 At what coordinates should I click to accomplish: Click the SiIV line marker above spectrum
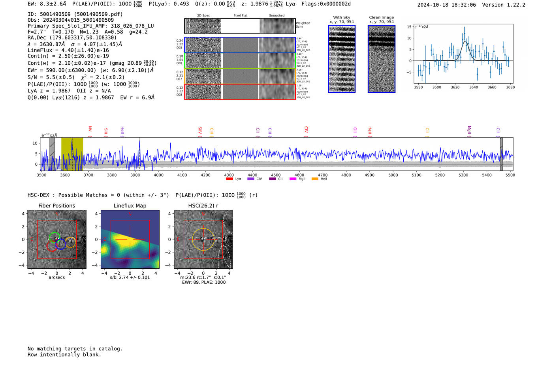click(200, 130)
